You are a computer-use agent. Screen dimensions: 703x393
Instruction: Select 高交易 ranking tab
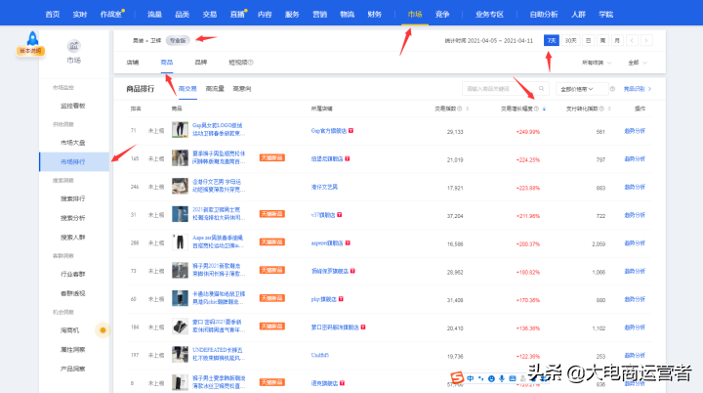point(187,89)
